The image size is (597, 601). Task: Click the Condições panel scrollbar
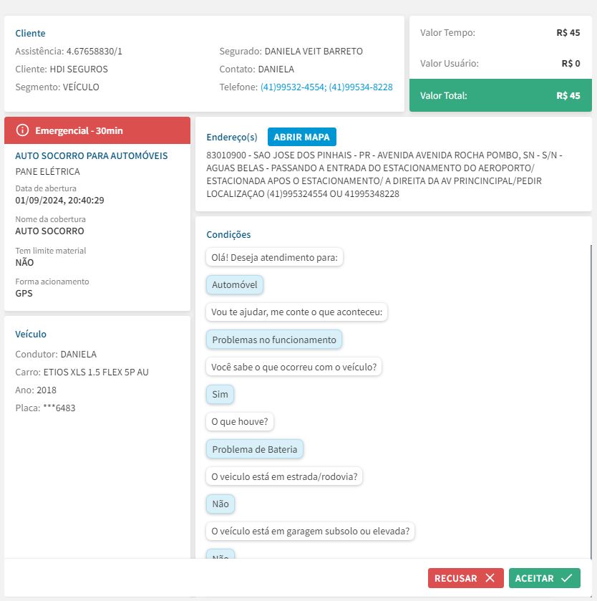(x=591, y=401)
